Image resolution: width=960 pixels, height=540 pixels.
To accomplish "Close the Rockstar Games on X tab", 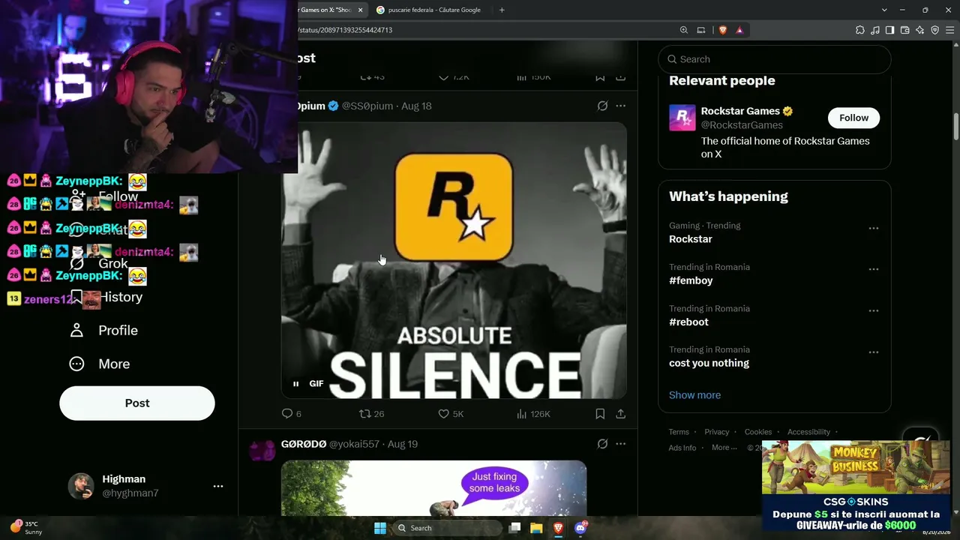I will coord(360,10).
